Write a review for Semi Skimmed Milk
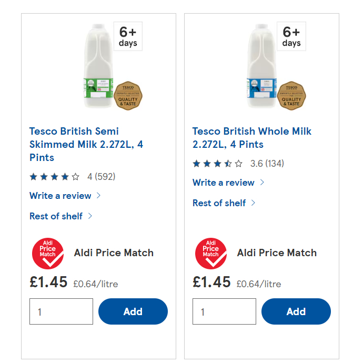Image resolution: width=343 pixels, height=363 pixels. [60, 196]
